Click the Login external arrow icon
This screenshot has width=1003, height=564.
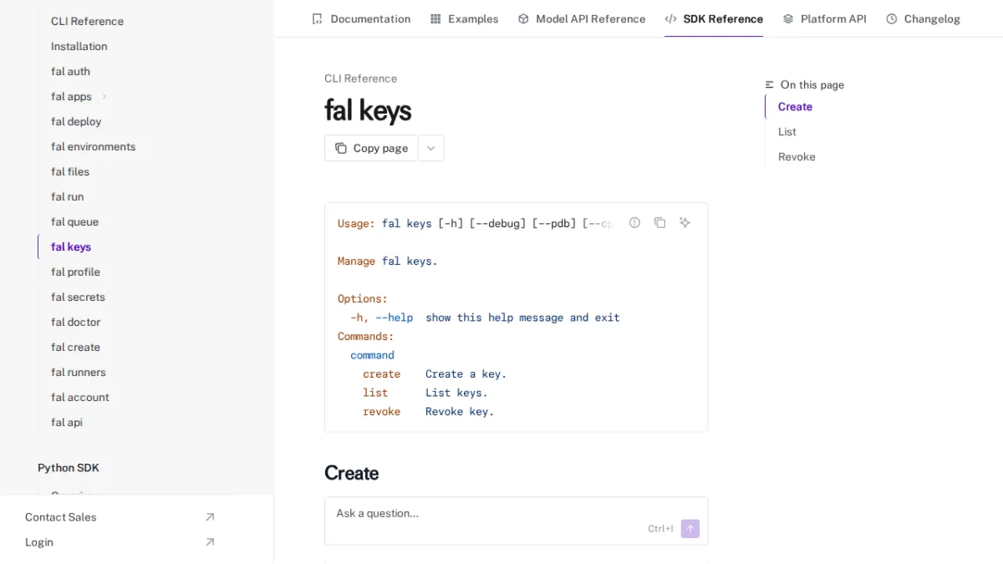pos(210,542)
